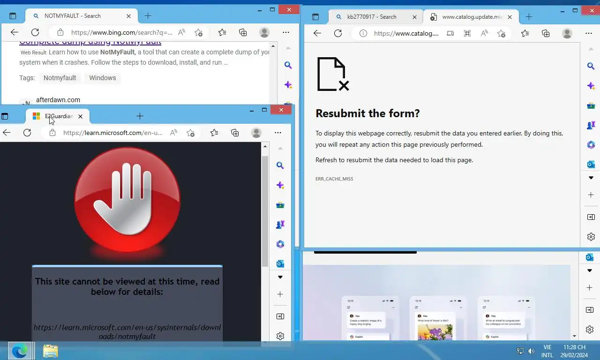Open Copilot sparkle in Bing window sidebar
Screen dimensions: 600x360
[x=288, y=85]
